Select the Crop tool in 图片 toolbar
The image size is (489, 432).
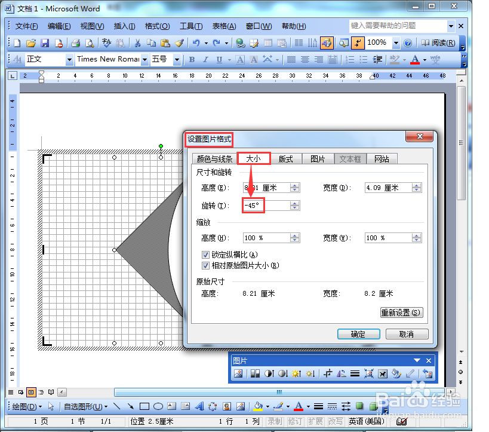[x=327, y=373]
